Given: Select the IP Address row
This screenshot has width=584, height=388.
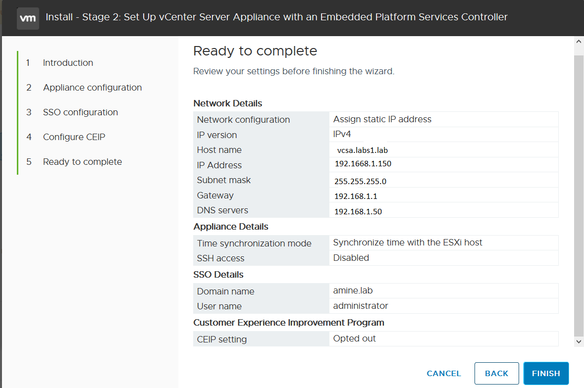Looking at the screenshot, I should point(364,165).
